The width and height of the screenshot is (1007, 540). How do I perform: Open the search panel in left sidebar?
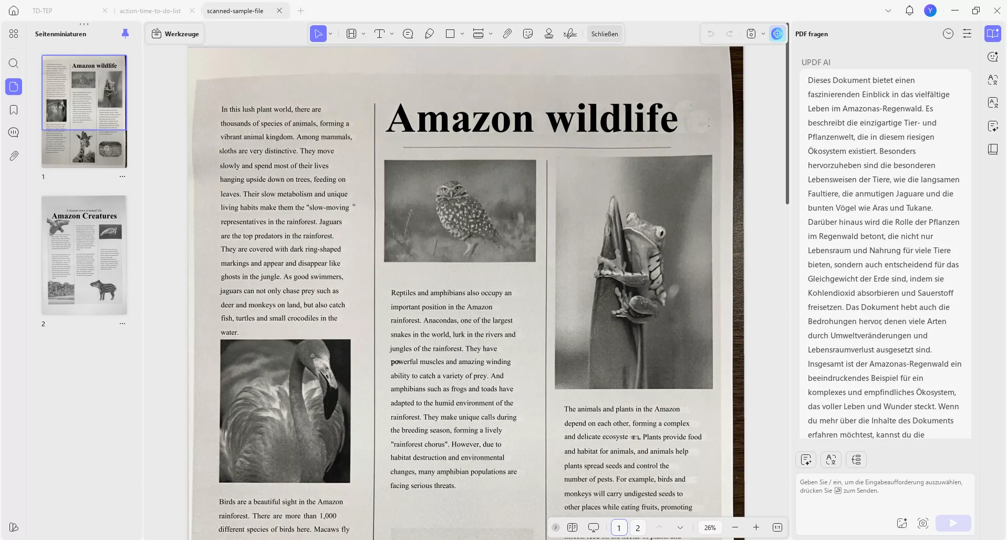click(x=14, y=64)
